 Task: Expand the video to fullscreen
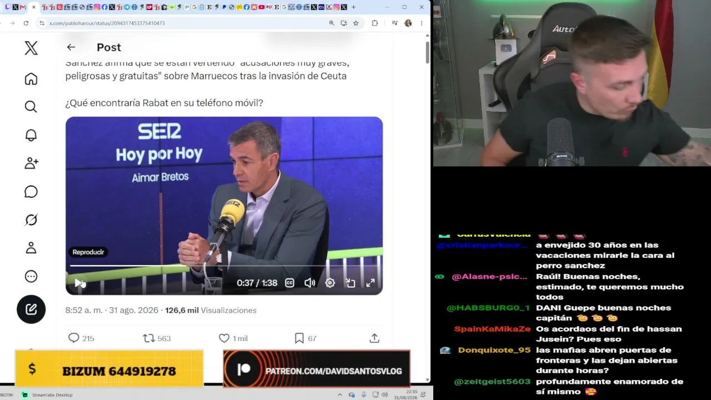(370, 283)
